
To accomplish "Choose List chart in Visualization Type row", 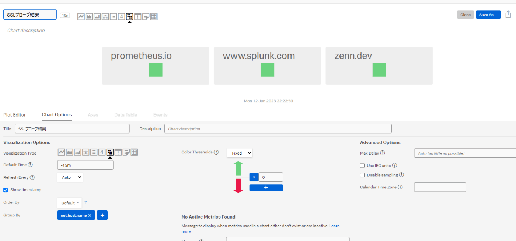I will [94, 152].
